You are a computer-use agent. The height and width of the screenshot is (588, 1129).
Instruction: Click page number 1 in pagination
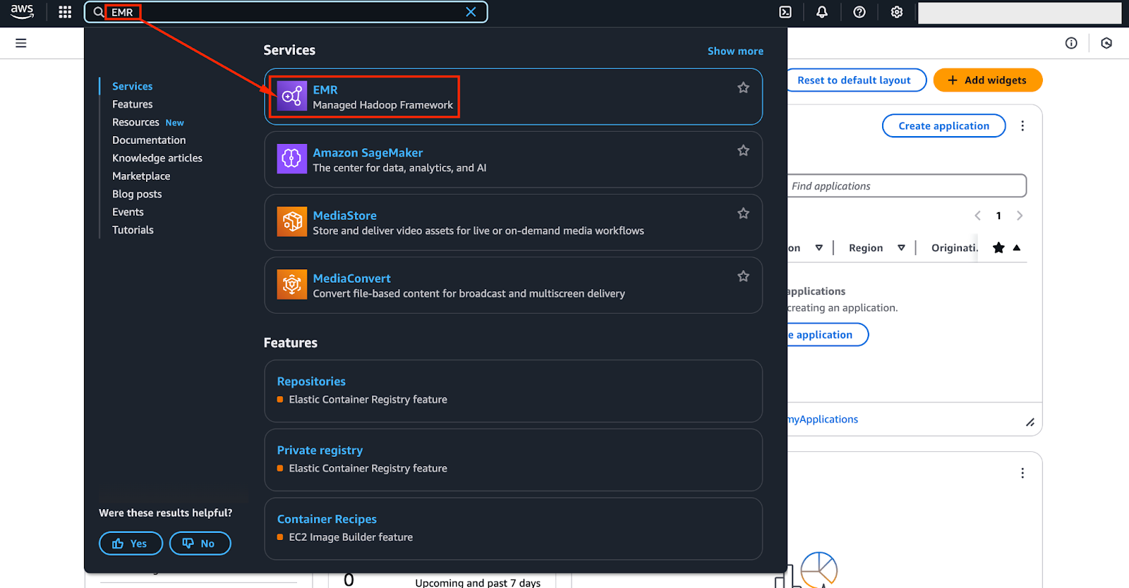click(x=998, y=216)
